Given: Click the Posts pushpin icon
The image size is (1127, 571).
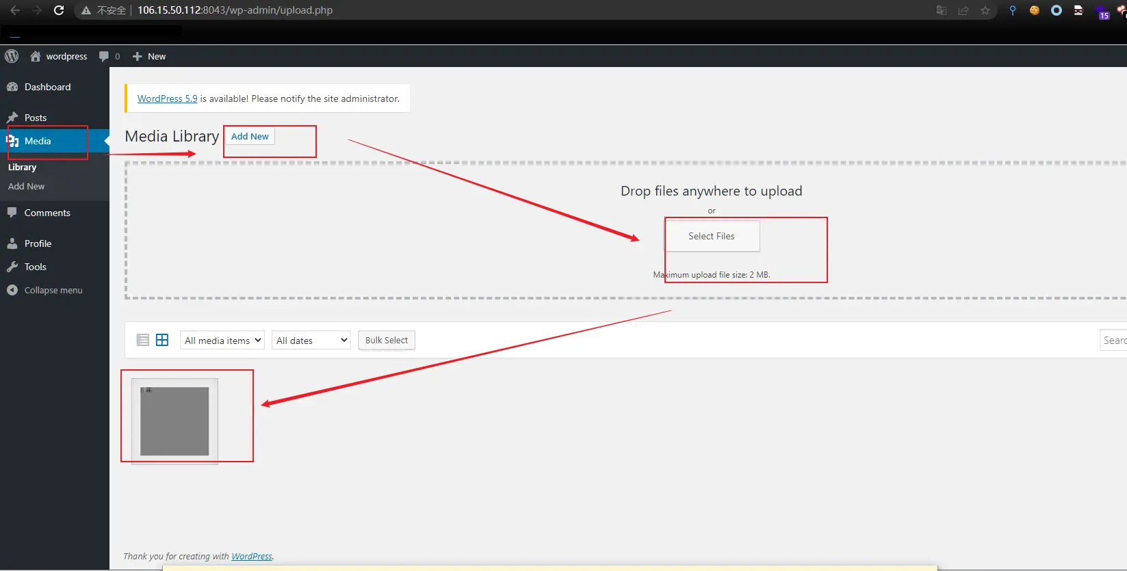Looking at the screenshot, I should tap(12, 118).
